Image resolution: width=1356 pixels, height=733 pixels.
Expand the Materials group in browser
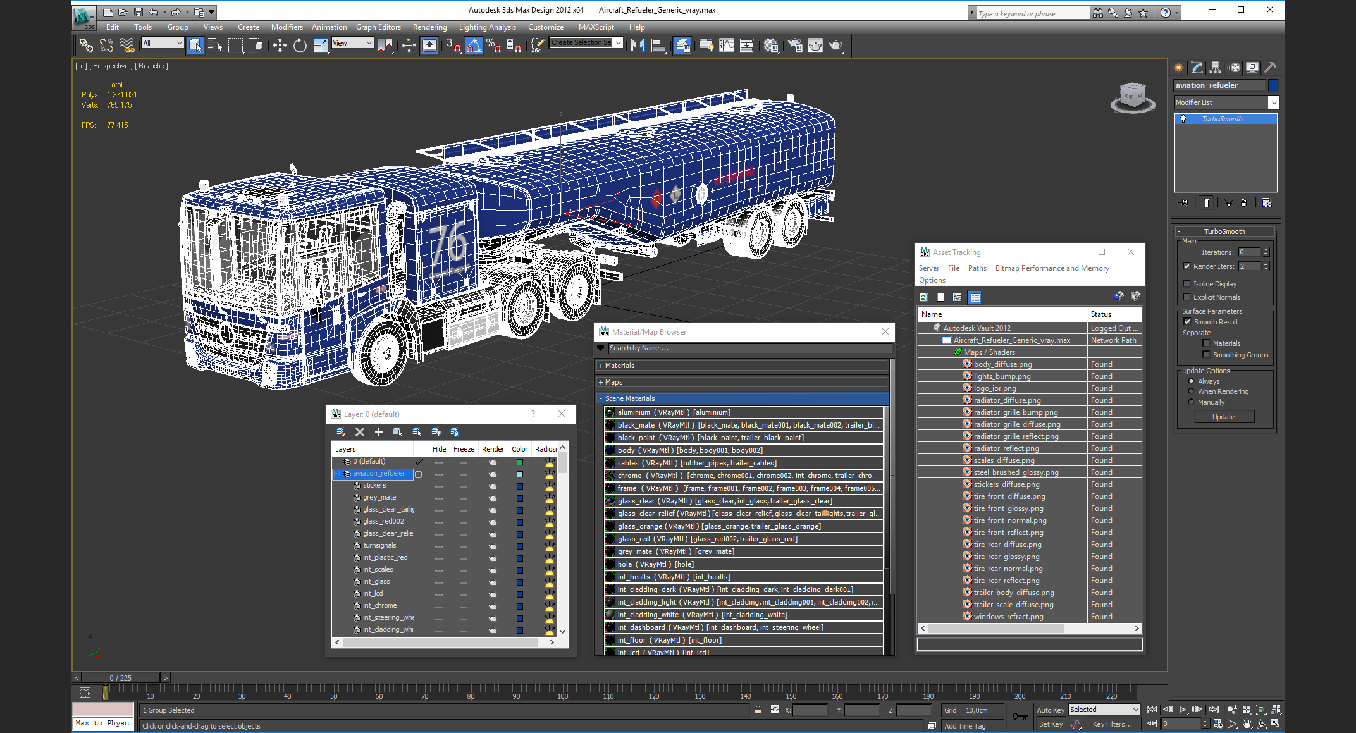click(742, 366)
